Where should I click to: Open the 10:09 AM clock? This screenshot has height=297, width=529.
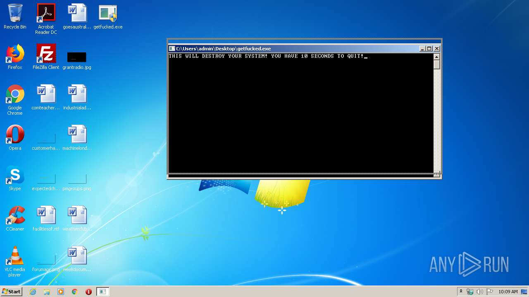pyautogui.click(x=508, y=292)
